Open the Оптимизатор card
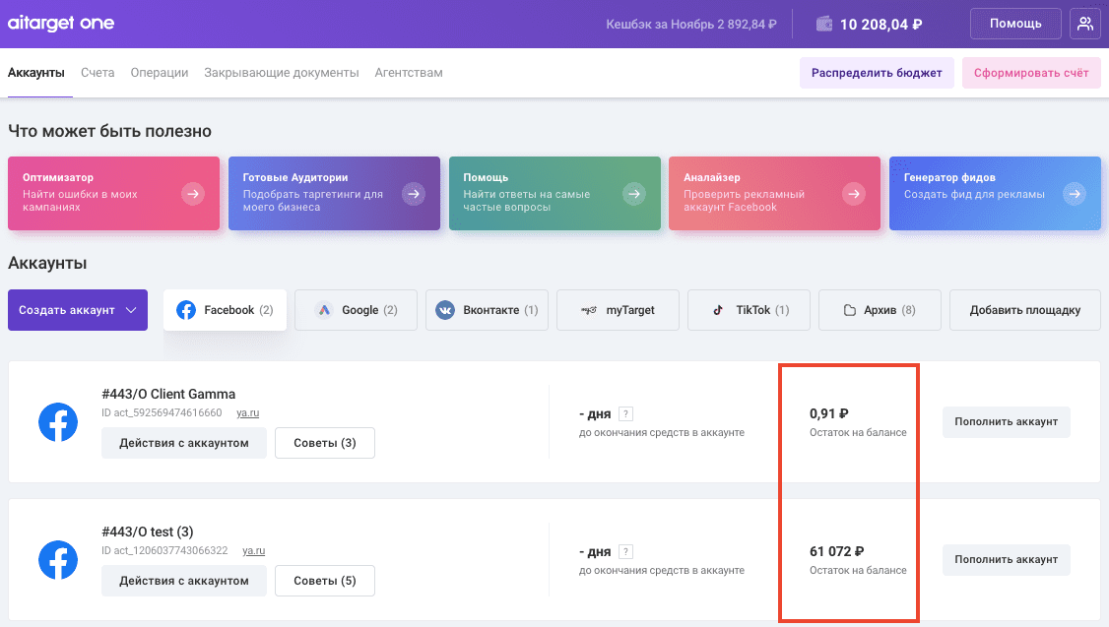The width and height of the screenshot is (1109, 627). click(114, 193)
